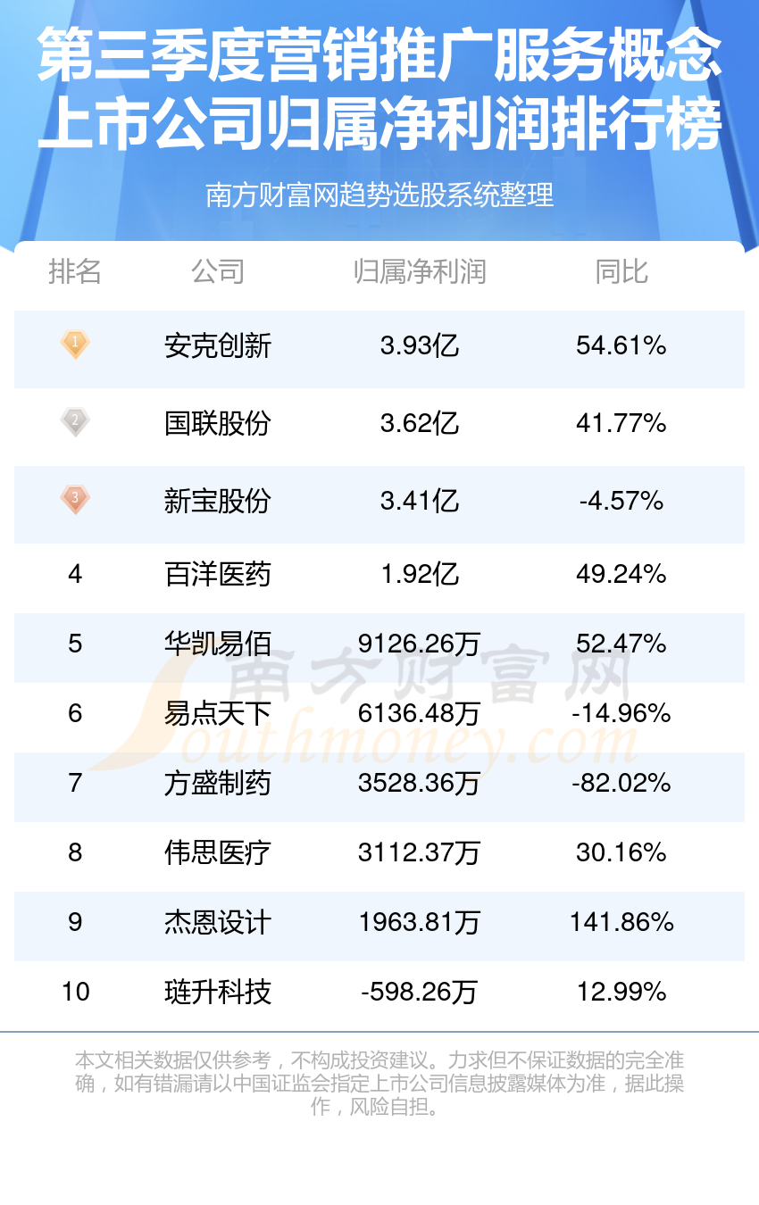
Task: Click the 141.86% growth figure
Action: point(621,922)
